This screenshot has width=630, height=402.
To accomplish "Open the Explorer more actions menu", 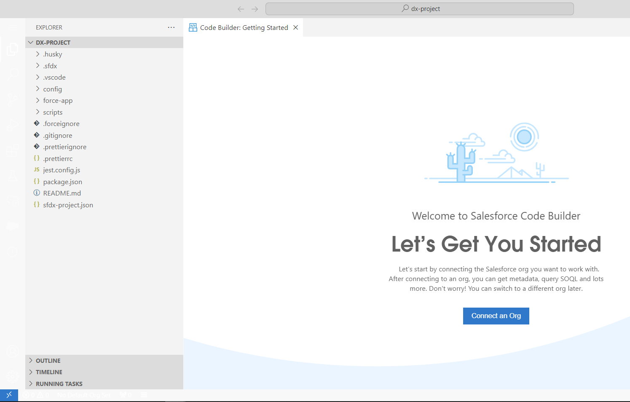I will click(171, 27).
